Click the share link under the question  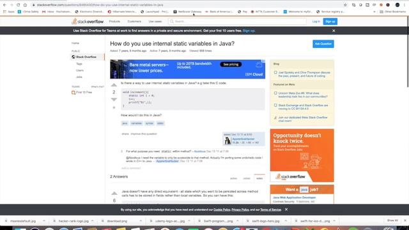(x=125, y=134)
